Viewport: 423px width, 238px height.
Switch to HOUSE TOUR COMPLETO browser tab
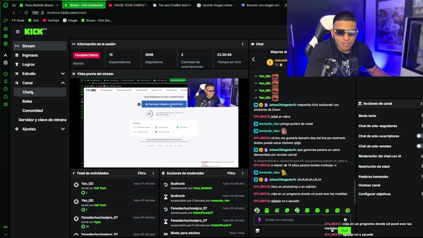tap(128, 5)
